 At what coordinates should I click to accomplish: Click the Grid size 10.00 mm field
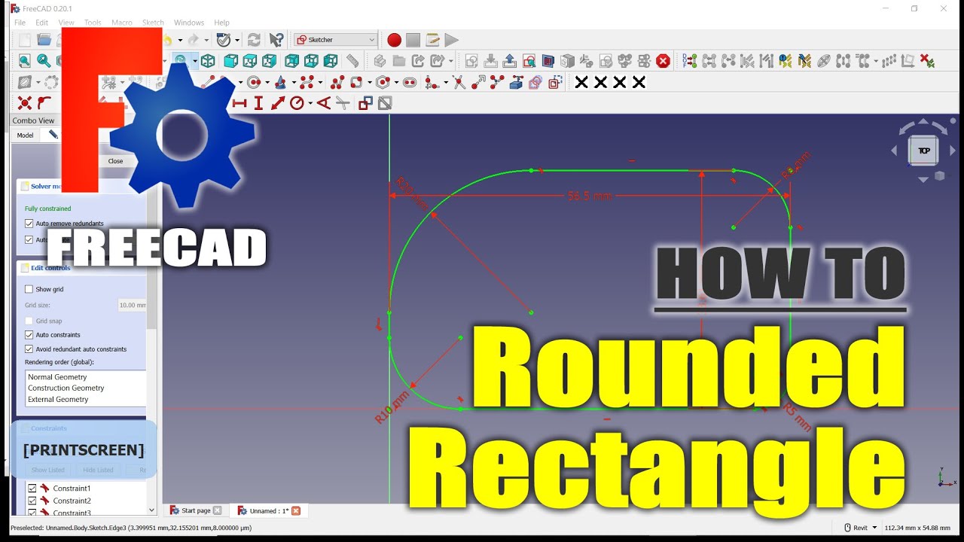point(132,305)
